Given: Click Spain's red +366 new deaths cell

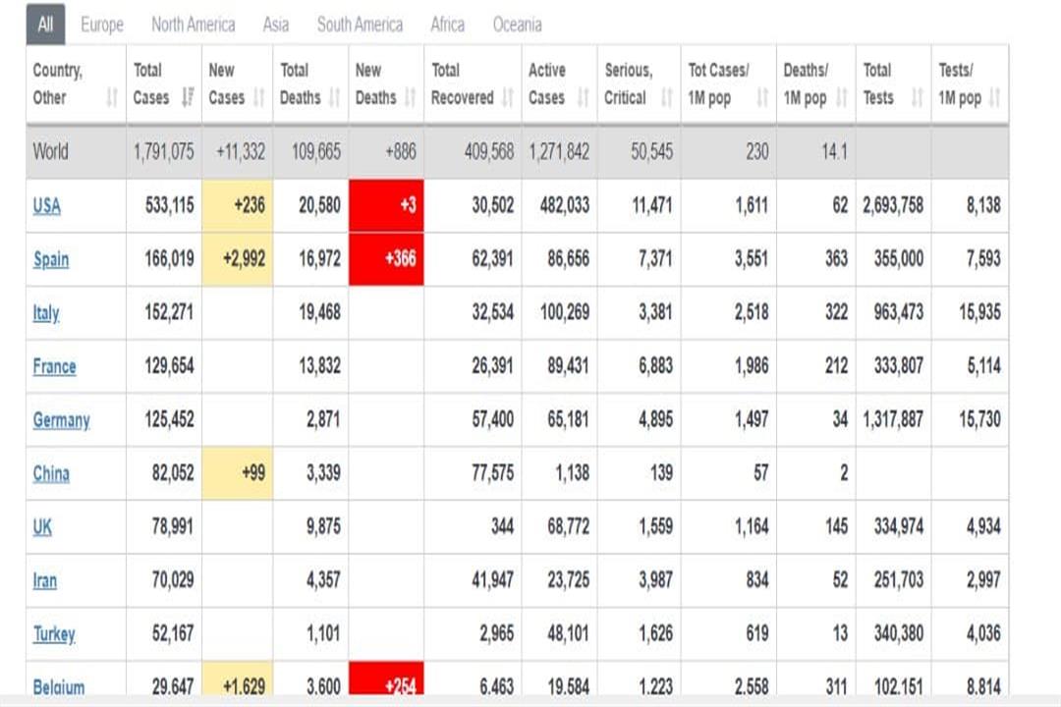Looking at the screenshot, I should (x=386, y=260).
